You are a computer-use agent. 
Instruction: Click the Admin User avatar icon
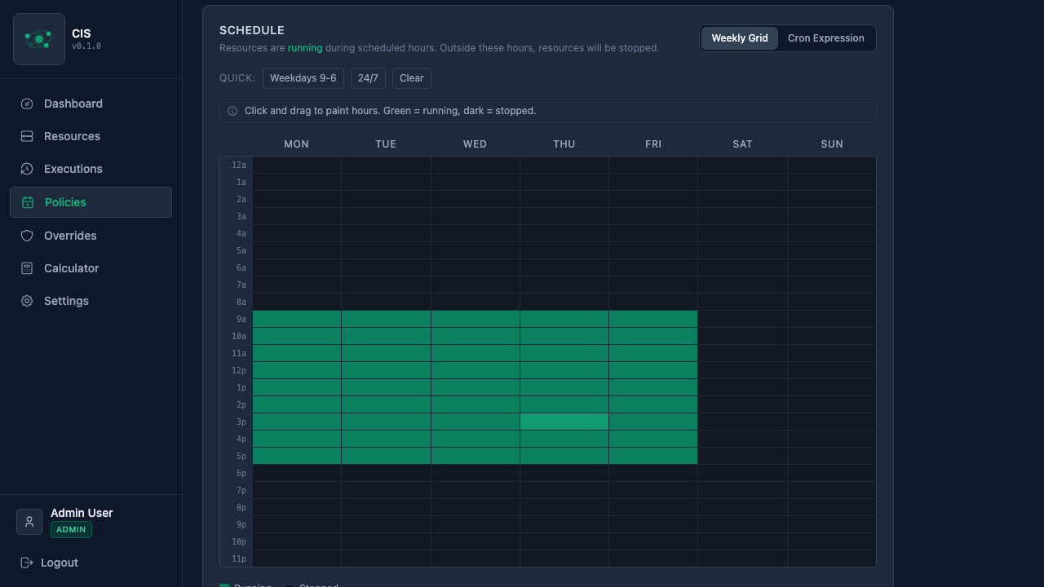(29, 522)
